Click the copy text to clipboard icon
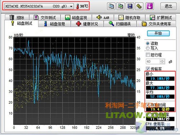Screen dimensions: 180x135 click(x=111, y=6)
